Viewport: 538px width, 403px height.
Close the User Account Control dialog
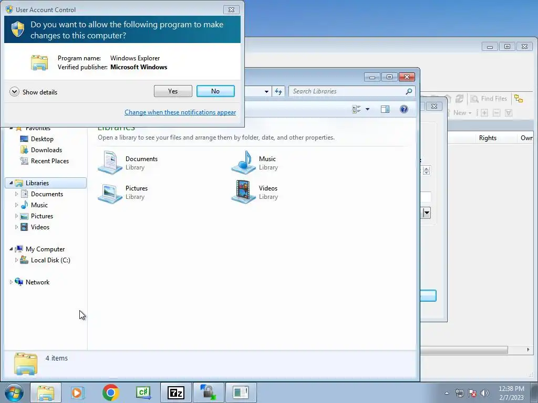click(x=231, y=9)
